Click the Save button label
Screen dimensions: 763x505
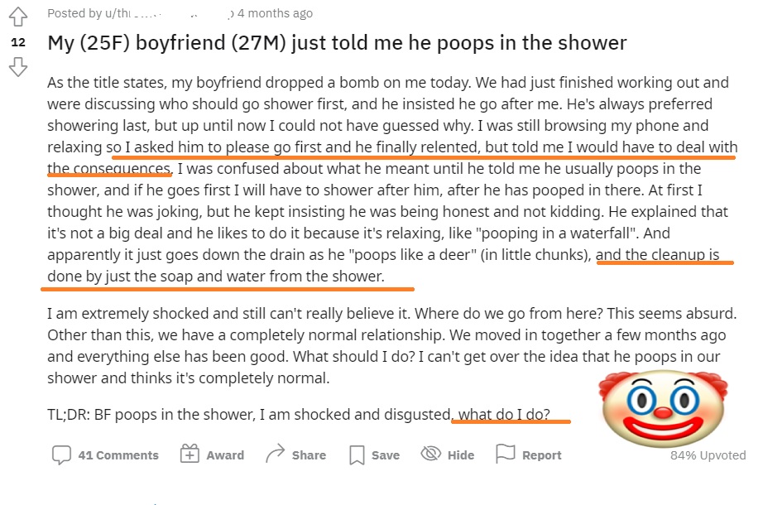coord(386,455)
